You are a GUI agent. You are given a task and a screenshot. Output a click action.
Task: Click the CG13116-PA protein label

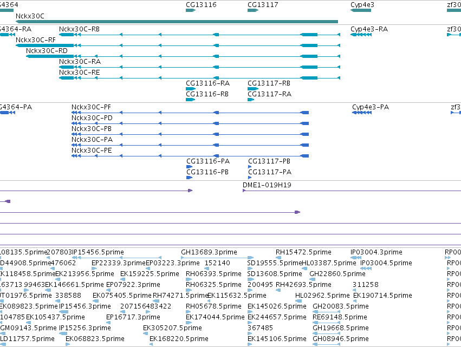(208, 161)
